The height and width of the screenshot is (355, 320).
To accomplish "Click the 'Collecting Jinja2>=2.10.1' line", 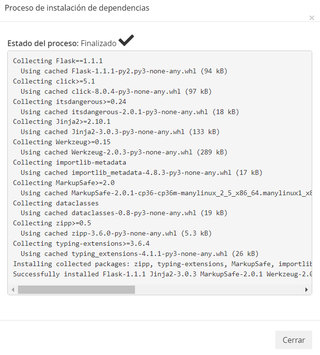I will coord(62,121).
